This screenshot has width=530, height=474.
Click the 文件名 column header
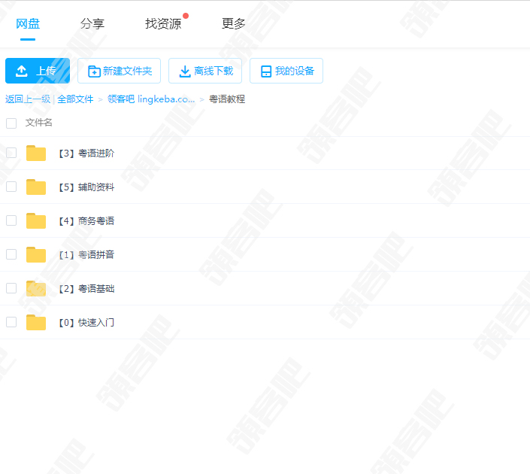pyautogui.click(x=39, y=123)
